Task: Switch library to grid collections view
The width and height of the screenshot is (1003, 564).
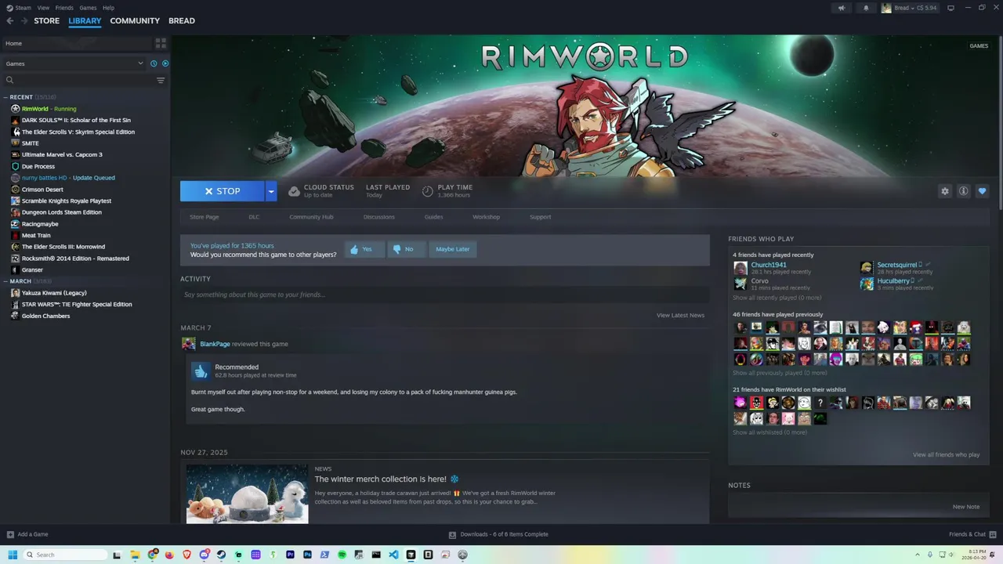Action: point(161,43)
